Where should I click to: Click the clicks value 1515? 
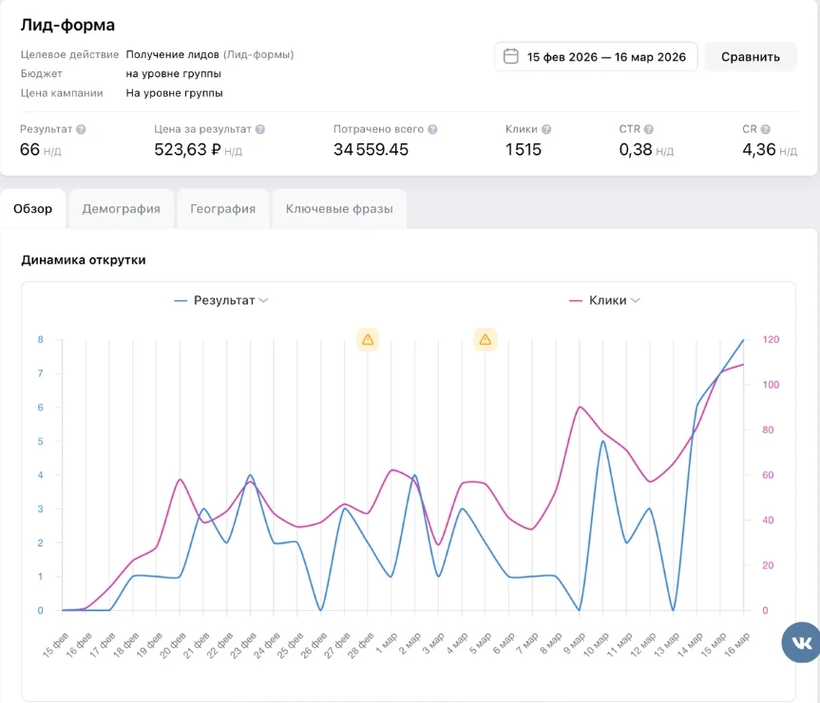pyautogui.click(x=523, y=149)
